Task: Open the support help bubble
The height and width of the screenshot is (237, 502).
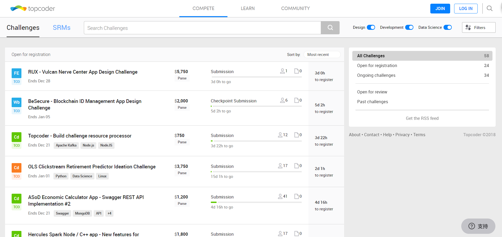Action: click(x=478, y=226)
